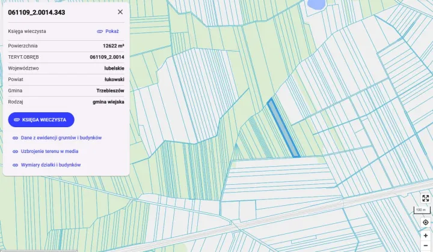
Task: Close the parcel info panel
Action: point(120,12)
